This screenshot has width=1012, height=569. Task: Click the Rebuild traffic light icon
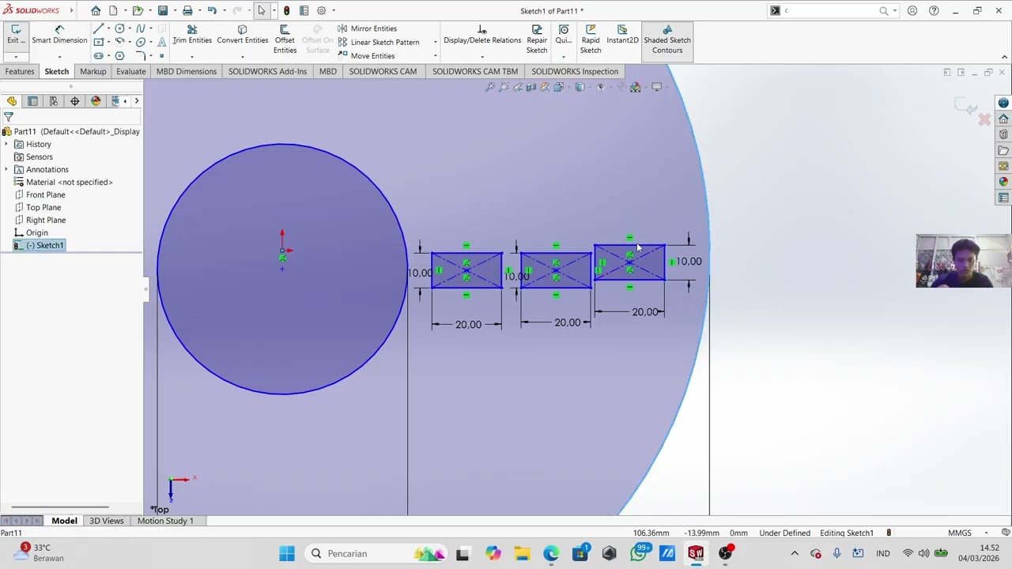(286, 10)
